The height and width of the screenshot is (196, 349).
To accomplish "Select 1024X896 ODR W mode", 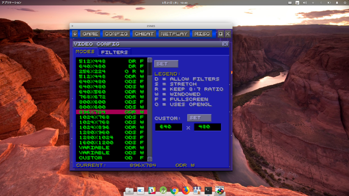I will click(x=111, y=127).
